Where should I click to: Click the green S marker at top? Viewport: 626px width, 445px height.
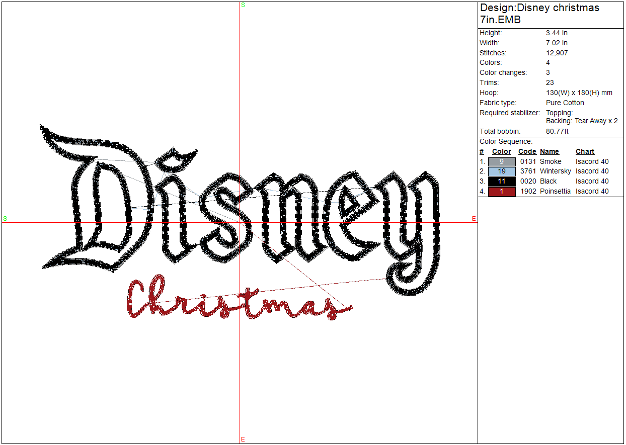tap(243, 5)
